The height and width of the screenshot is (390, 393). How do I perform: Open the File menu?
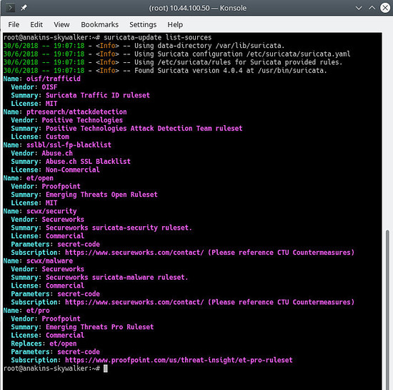click(14, 24)
